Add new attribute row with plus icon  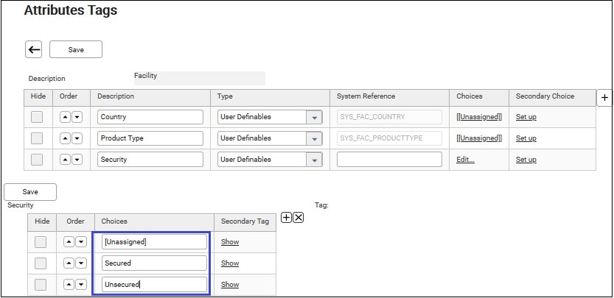point(604,98)
